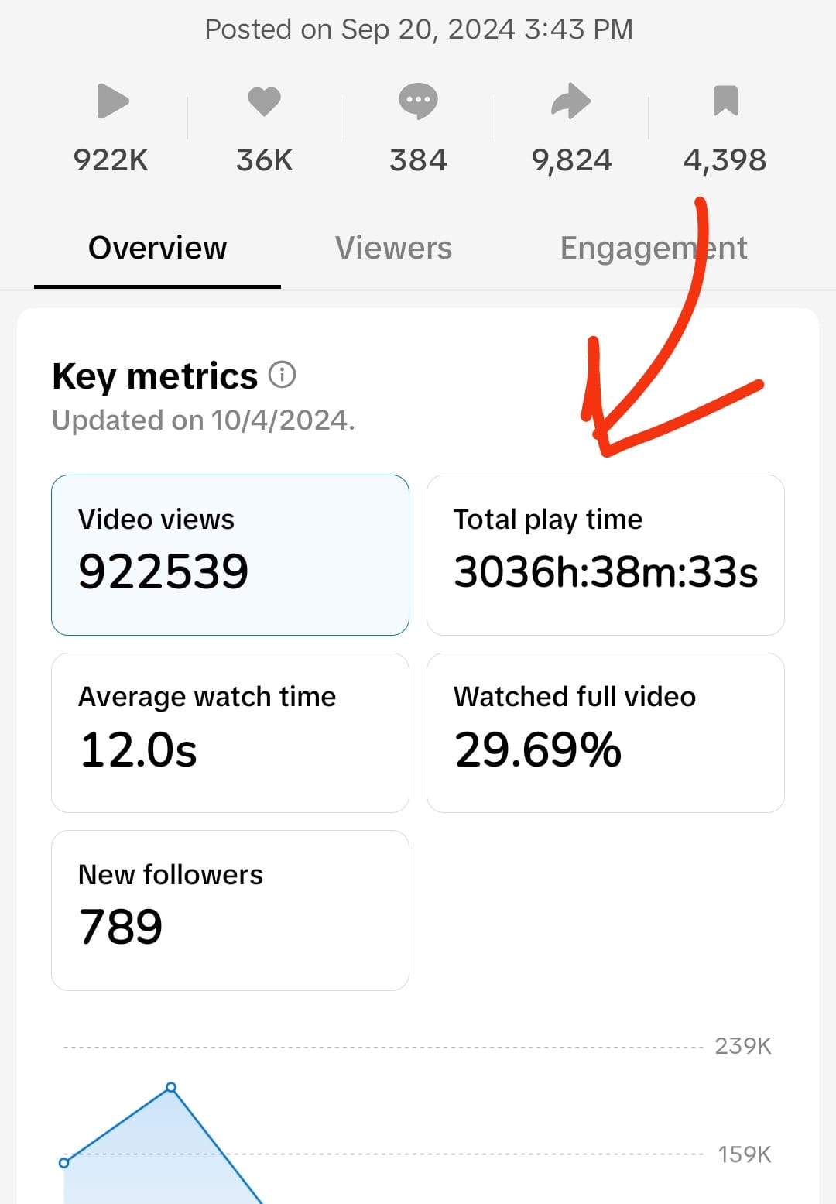Viewport: 836px width, 1204px height.
Task: Tap the comment bubble icon
Action: pyautogui.click(x=418, y=101)
